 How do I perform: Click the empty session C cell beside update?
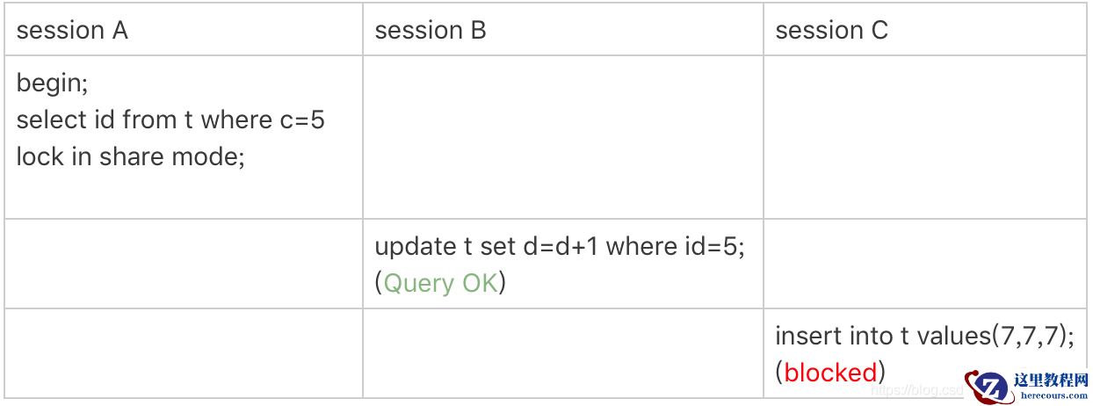coord(924,264)
